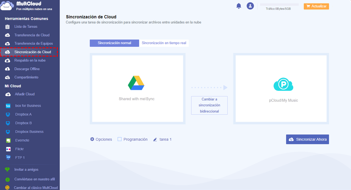Image resolution: width=351 pixels, height=190 pixels.
Task: Click the FTP 1 icon
Action: coord(8,158)
